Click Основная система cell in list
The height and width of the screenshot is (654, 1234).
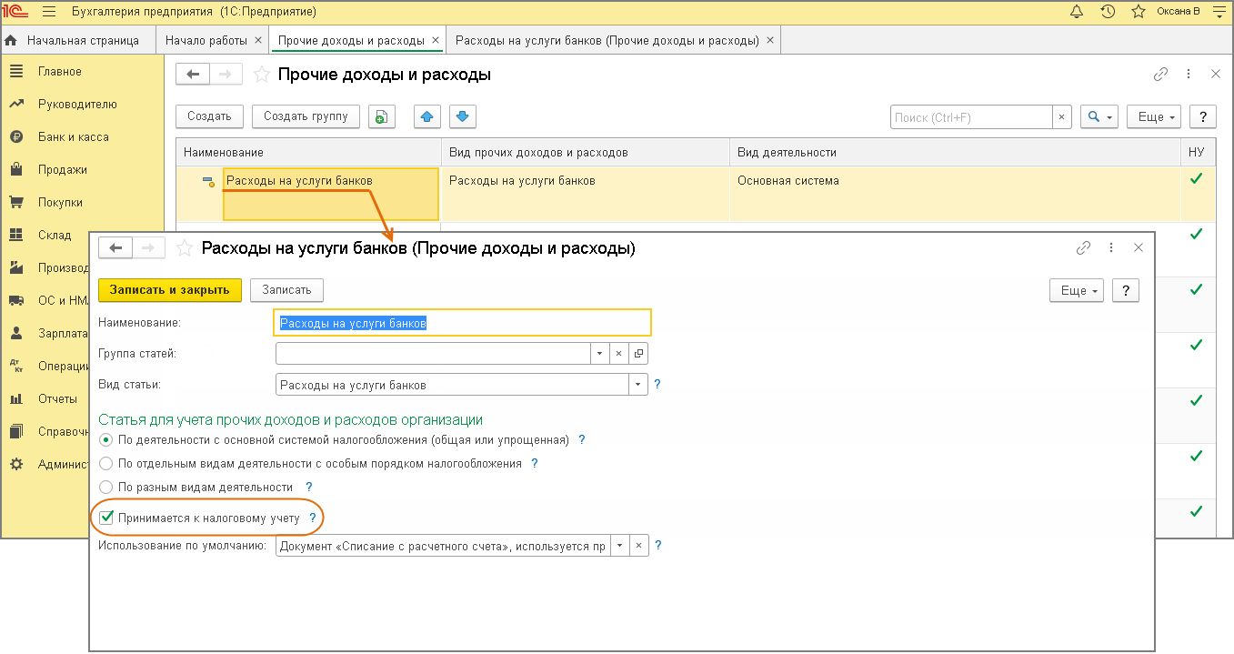coord(955,194)
